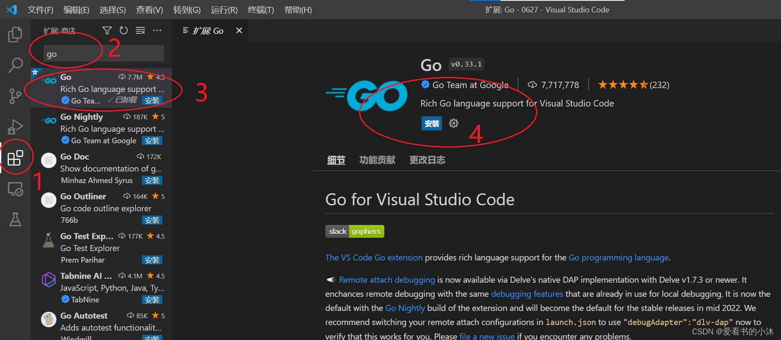Install the Go Test Explorer extension
Image resolution: width=781 pixels, height=340 pixels.
pos(152,260)
